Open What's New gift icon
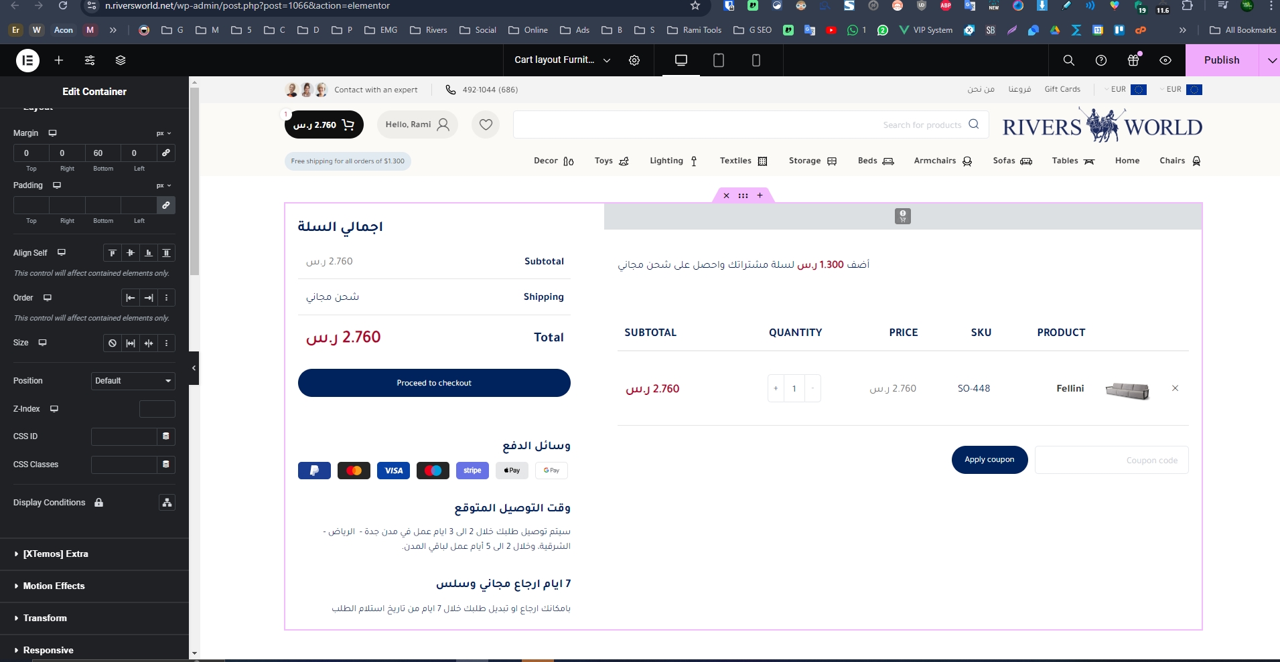This screenshot has height=662, width=1280. [1133, 60]
